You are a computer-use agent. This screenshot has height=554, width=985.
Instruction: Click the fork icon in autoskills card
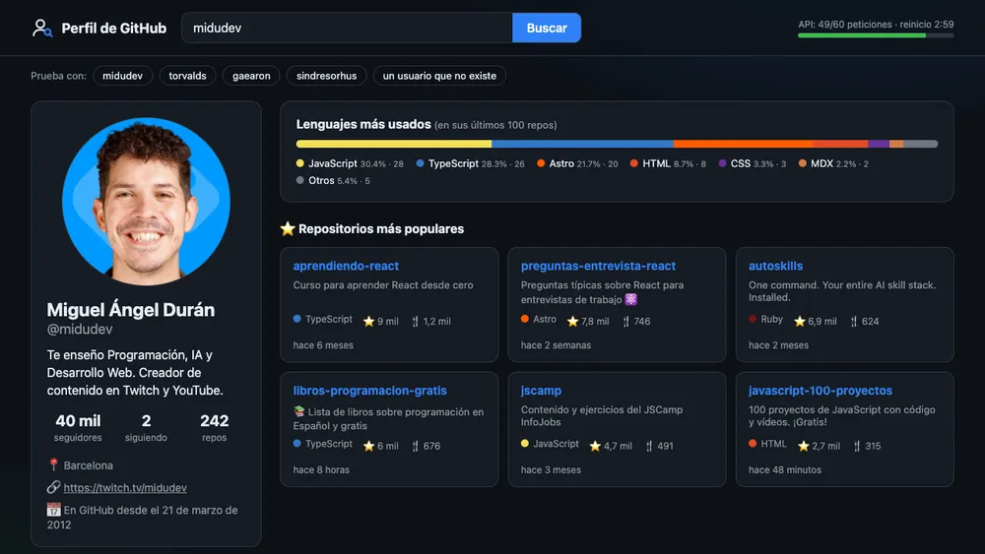point(854,321)
